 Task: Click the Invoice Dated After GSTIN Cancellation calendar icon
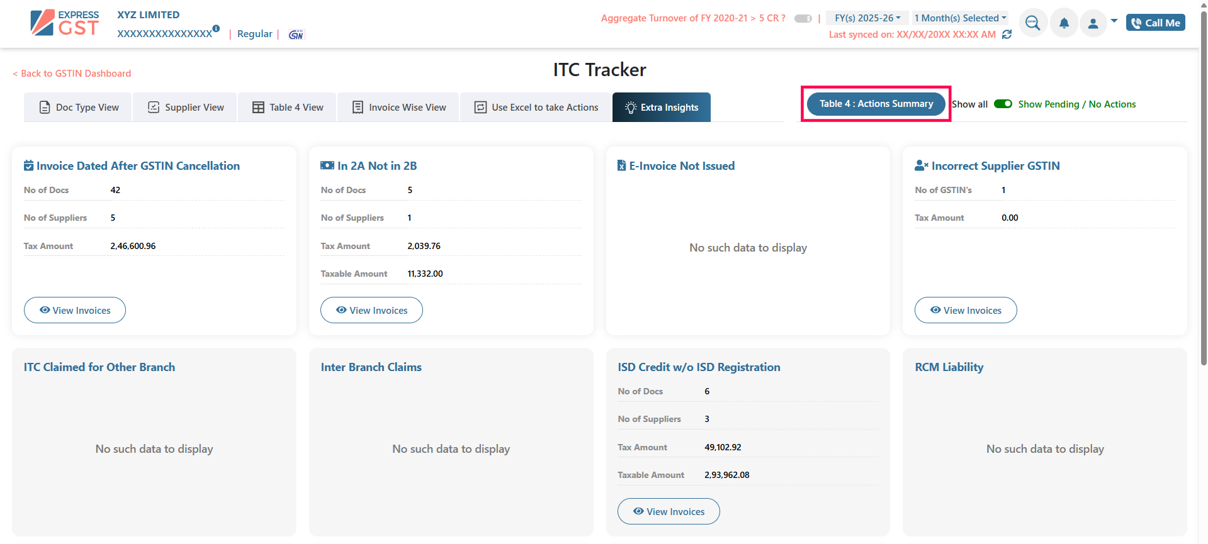(28, 166)
